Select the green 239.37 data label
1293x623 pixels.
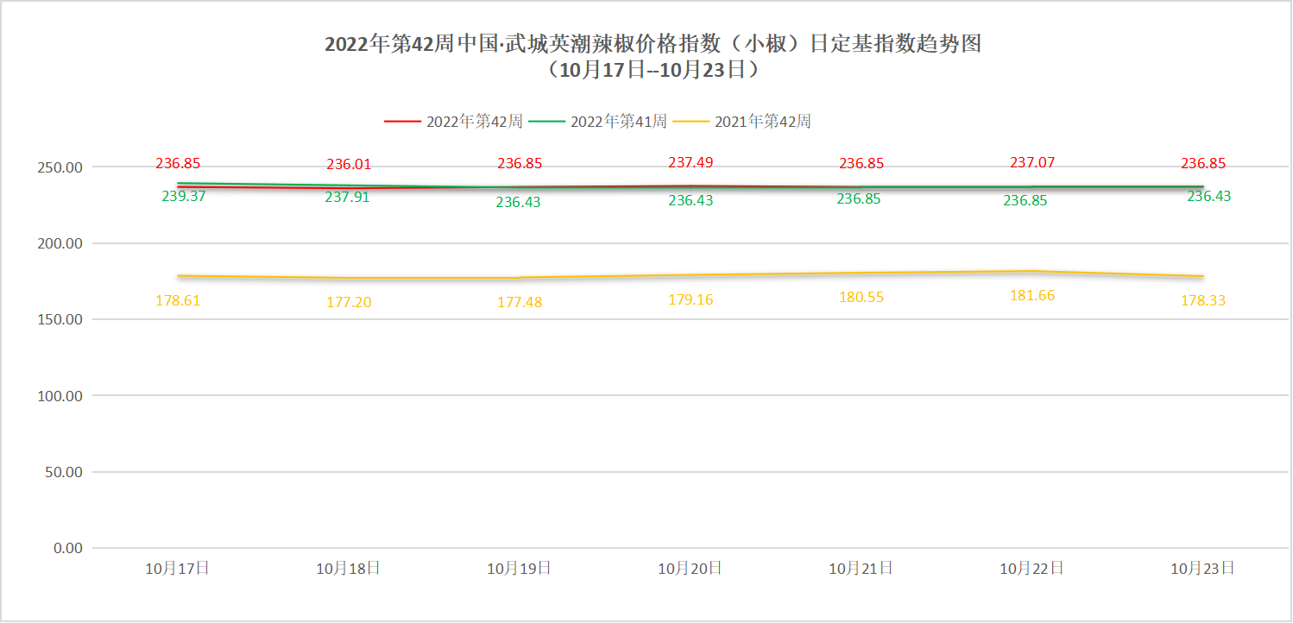pos(184,196)
